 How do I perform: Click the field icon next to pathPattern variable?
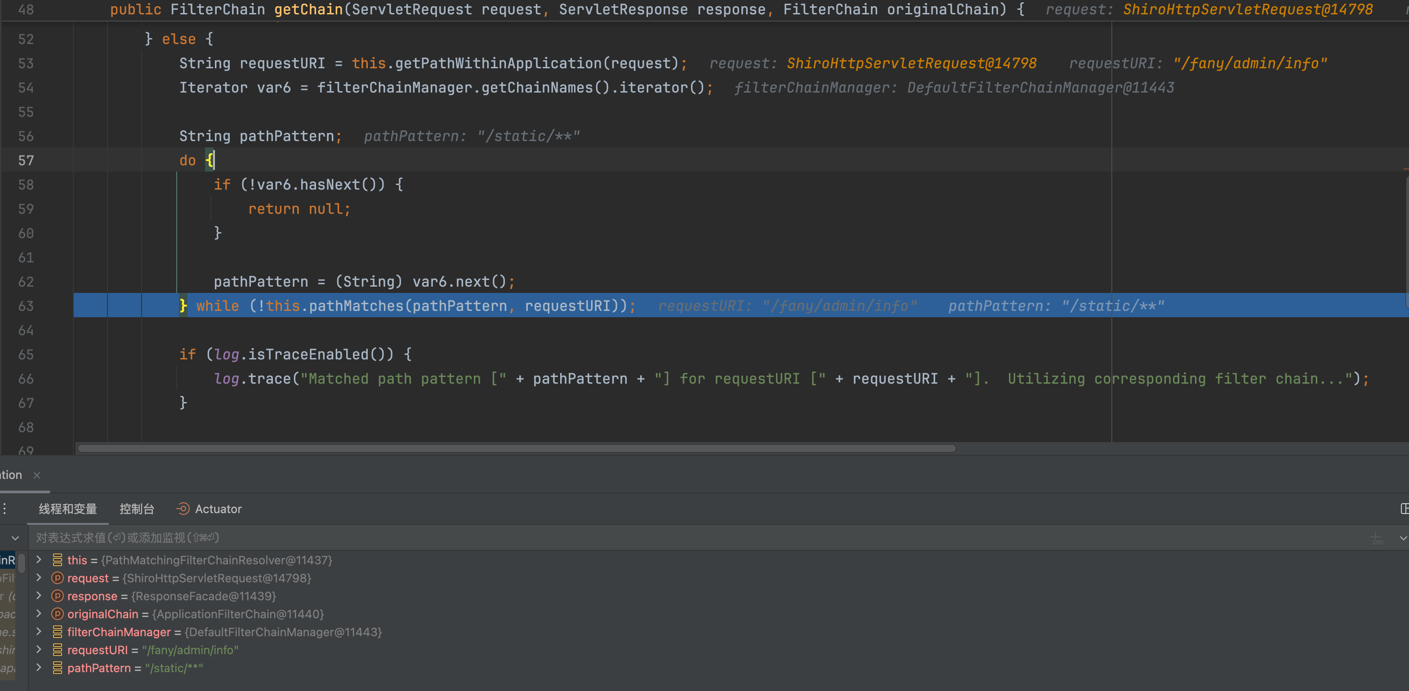[58, 668]
